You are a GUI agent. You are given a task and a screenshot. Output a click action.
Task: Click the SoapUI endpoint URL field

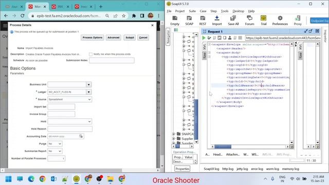[283, 38]
